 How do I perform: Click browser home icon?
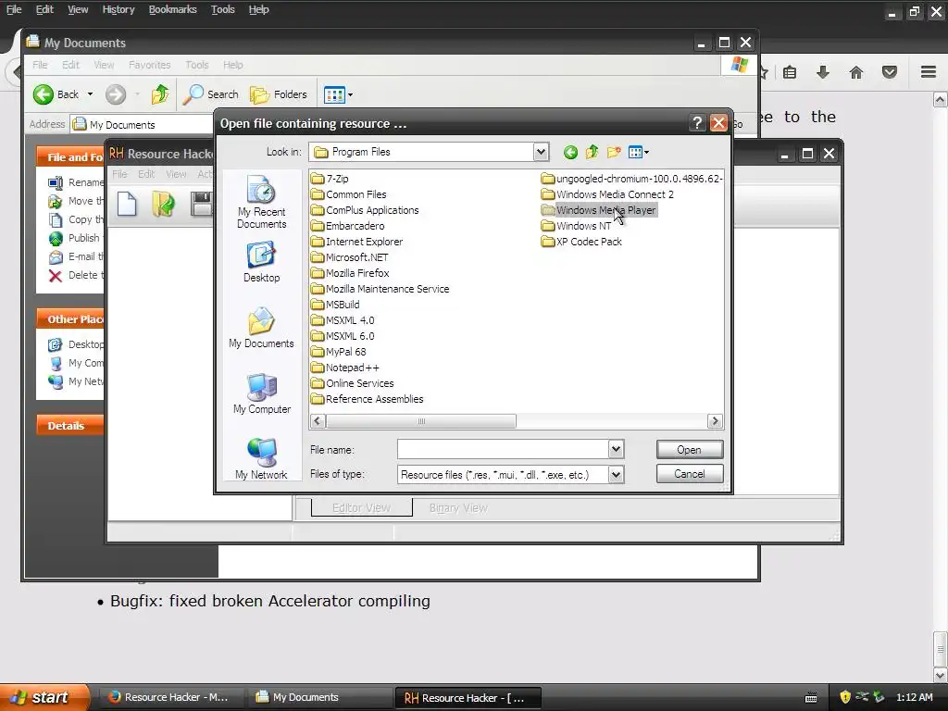click(x=856, y=72)
